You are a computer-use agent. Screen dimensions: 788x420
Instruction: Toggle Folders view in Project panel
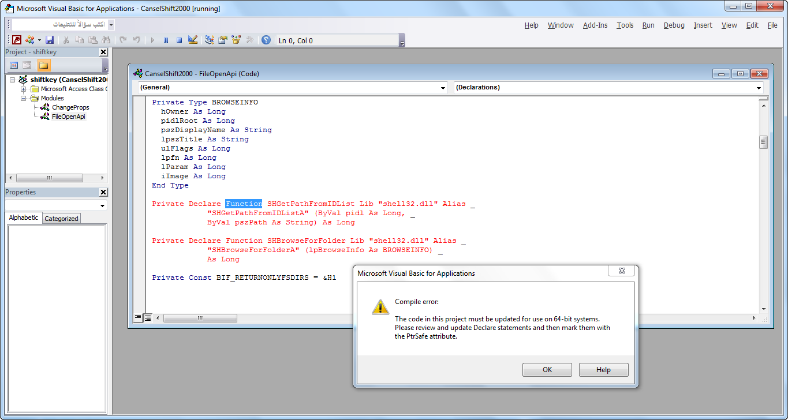click(x=44, y=65)
